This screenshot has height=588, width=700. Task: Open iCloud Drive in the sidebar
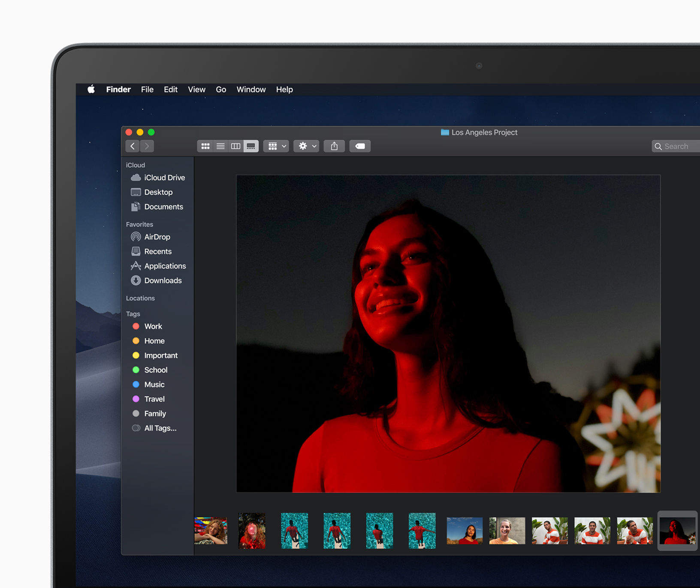[164, 177]
